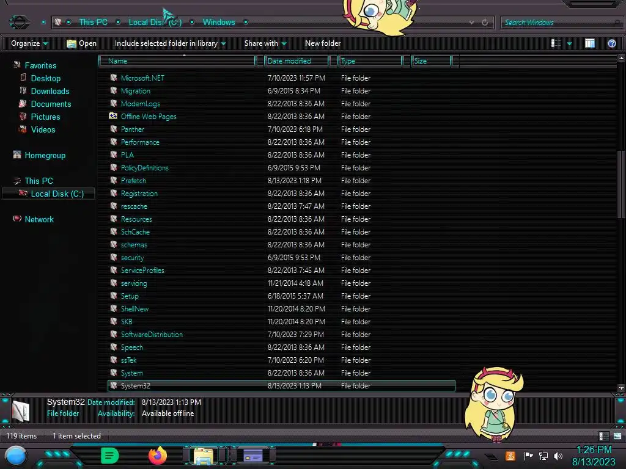
Task: Click the System32 folder icon
Action: (114, 385)
